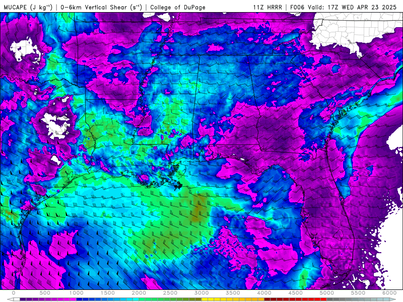Click the left arrow tip of the color bar
403x302 pixels.
pyautogui.click(x=10, y=299)
